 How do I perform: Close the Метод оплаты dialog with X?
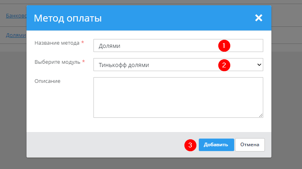pos(258,18)
